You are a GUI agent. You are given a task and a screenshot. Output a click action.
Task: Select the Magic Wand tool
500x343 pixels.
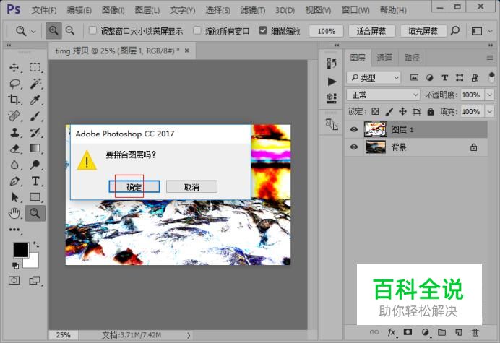coord(35,84)
